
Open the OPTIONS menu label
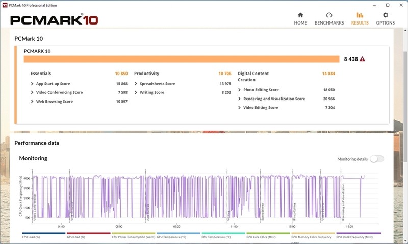[386, 23]
